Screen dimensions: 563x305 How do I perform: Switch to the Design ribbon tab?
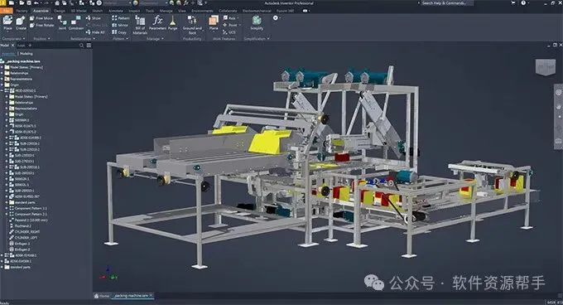[60, 11]
